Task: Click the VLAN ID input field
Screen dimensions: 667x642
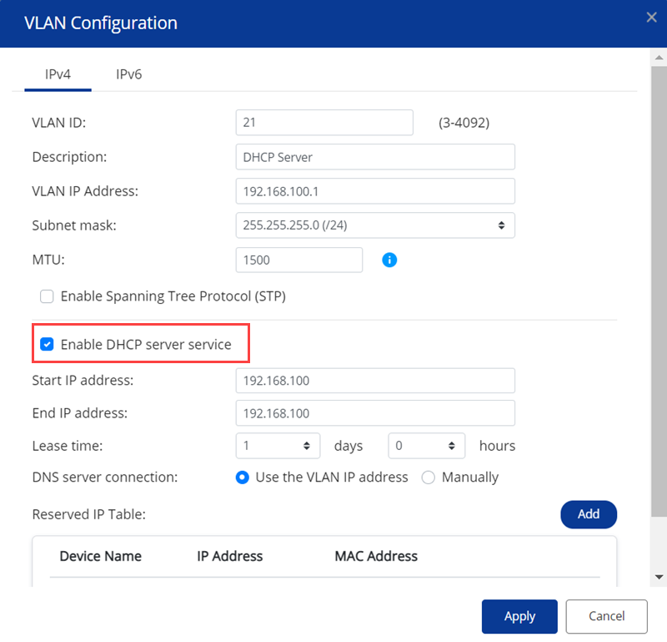Action: 324,123
